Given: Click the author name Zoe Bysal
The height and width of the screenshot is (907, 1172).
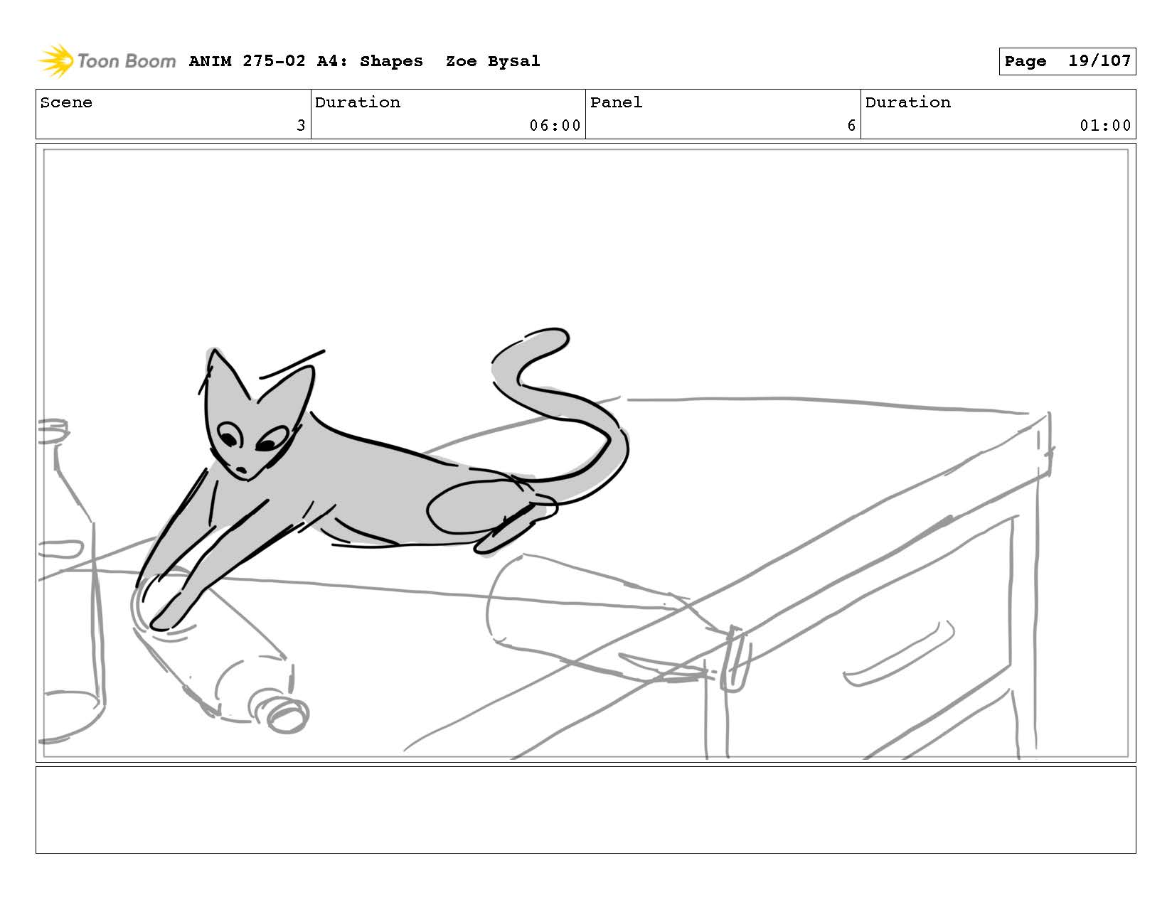Looking at the screenshot, I should coord(492,61).
